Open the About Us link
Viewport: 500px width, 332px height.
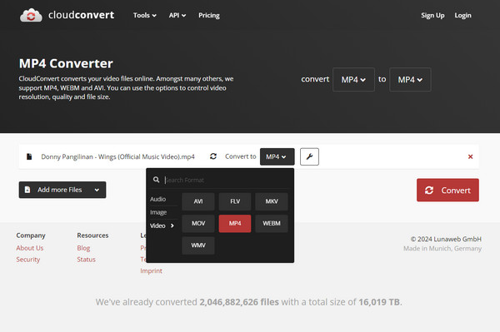pos(30,248)
